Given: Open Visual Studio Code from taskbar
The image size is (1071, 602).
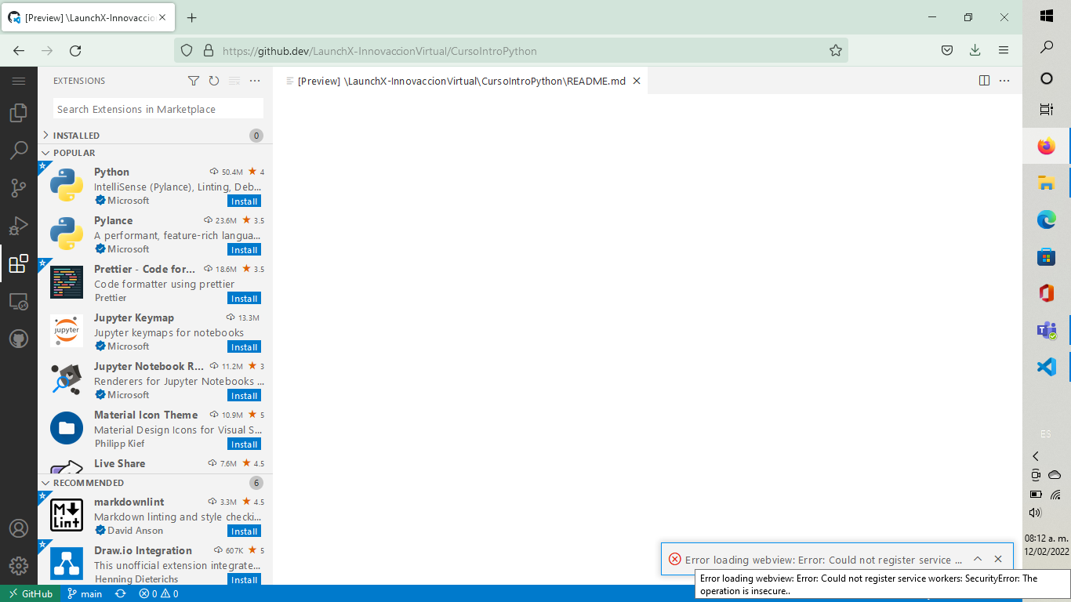Looking at the screenshot, I should point(1047,367).
